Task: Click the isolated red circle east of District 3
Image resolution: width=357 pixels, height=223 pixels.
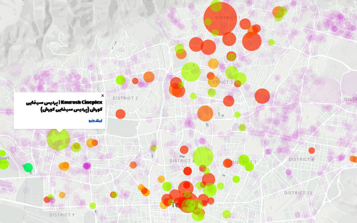Action: pos(262,96)
